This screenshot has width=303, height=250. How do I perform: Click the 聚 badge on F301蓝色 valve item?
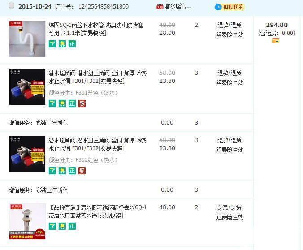point(82,103)
